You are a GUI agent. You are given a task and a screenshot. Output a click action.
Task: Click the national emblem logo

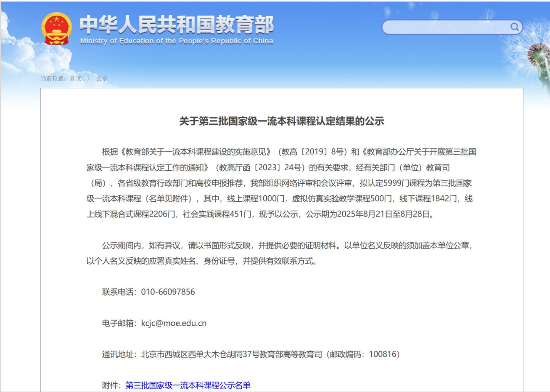(x=56, y=29)
